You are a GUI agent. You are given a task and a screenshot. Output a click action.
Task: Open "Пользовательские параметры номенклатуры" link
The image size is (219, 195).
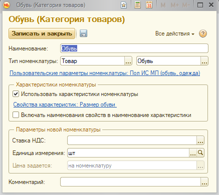(105, 73)
